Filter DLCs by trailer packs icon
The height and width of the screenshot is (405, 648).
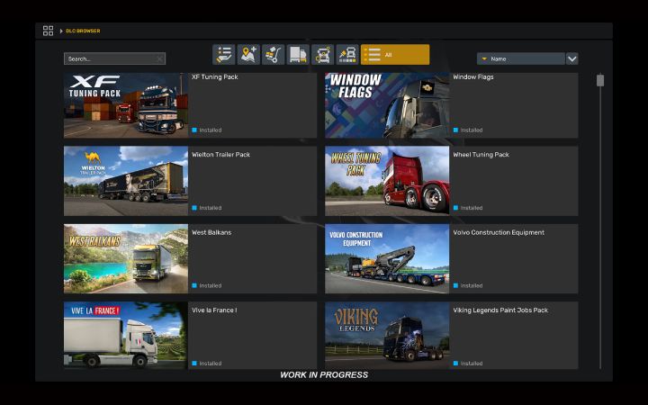point(298,55)
